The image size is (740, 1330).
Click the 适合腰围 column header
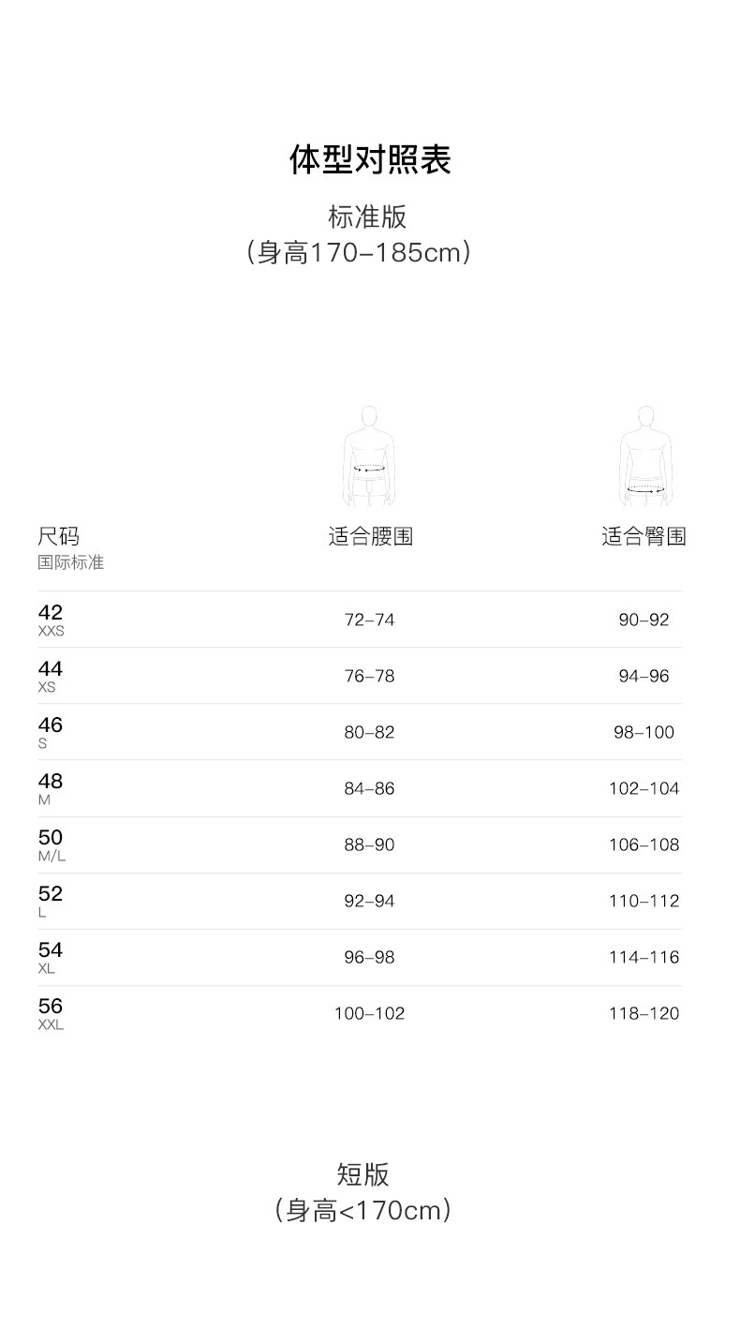click(370, 536)
